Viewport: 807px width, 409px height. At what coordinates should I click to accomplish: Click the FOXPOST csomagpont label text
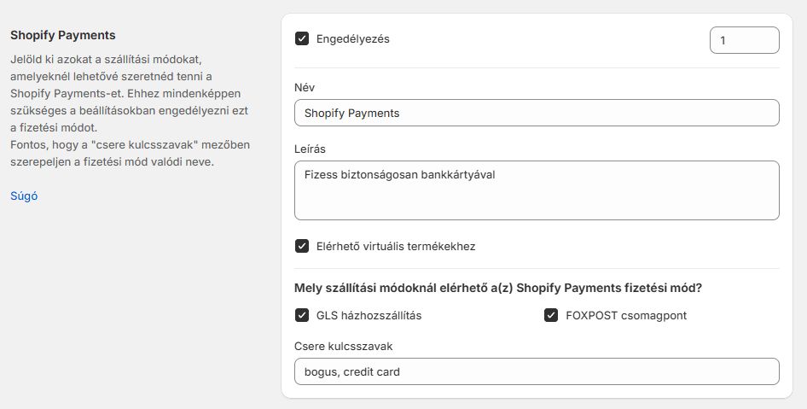(626, 315)
